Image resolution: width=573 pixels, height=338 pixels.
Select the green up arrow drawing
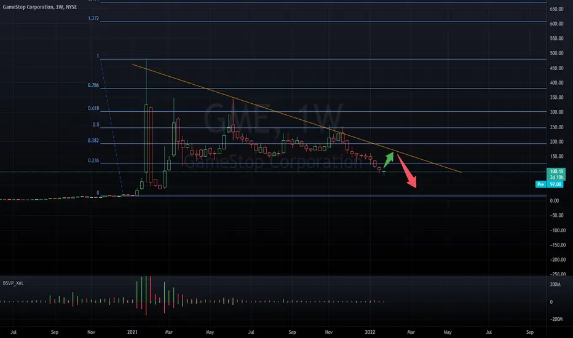coord(389,160)
